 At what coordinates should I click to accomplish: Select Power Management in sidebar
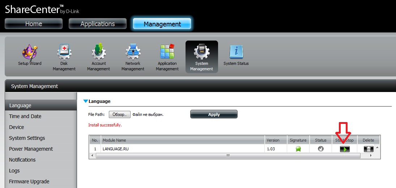(31, 149)
